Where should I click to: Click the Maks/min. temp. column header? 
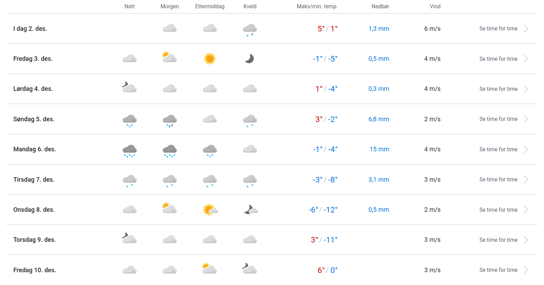[x=317, y=7]
